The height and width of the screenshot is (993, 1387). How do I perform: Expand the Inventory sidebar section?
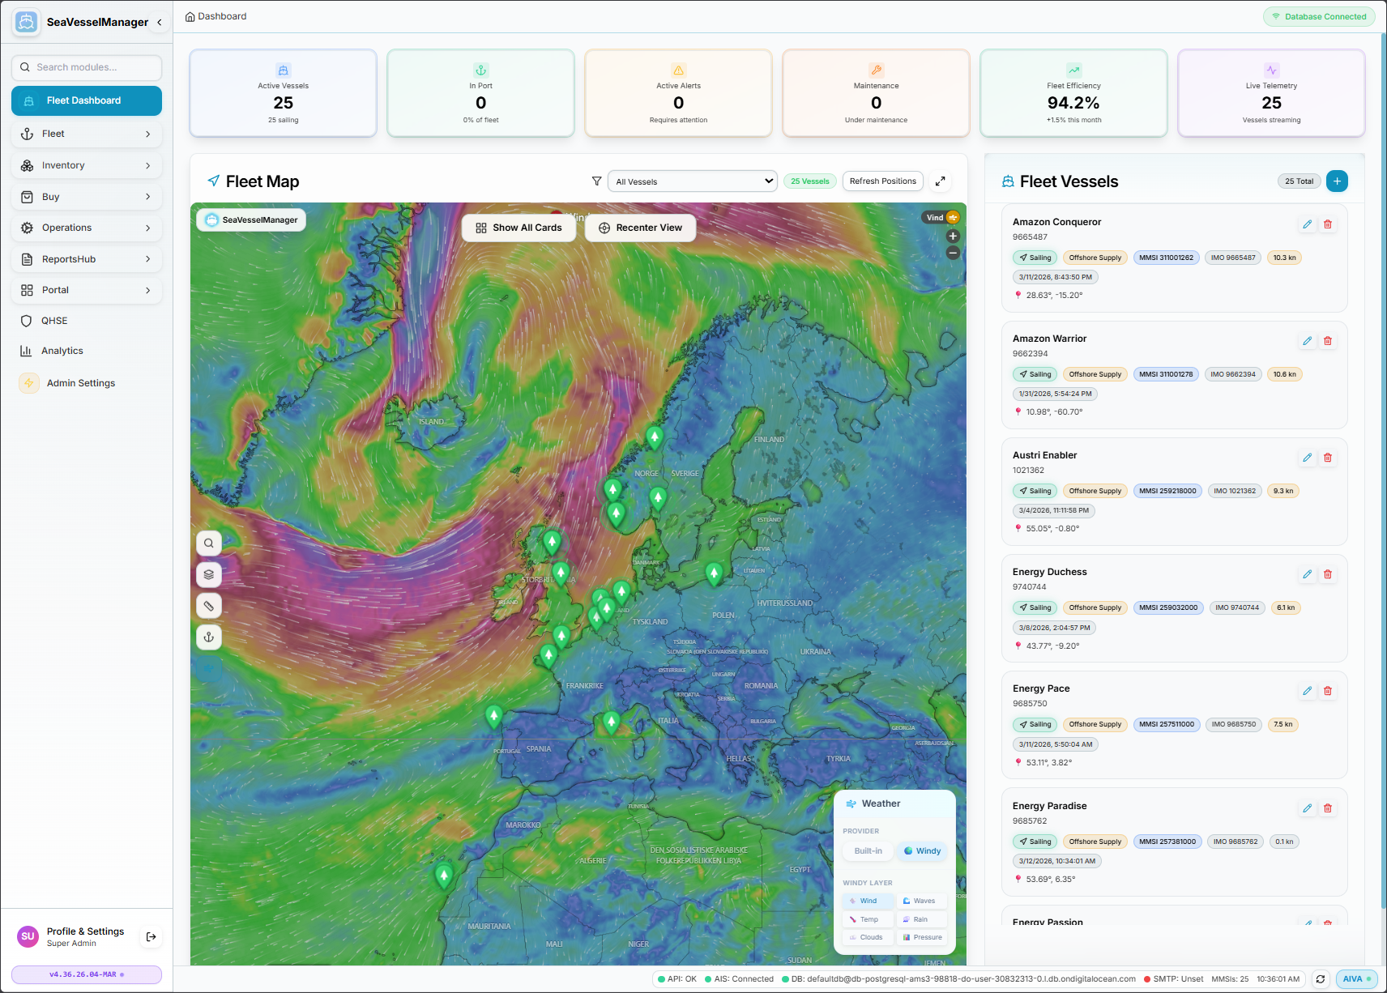86,164
